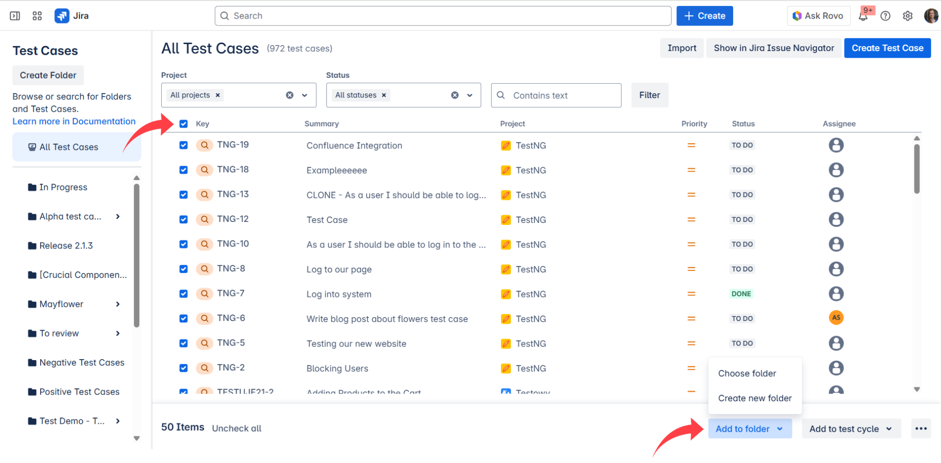Click the In Progress folder icon
941x463 pixels.
click(32, 187)
